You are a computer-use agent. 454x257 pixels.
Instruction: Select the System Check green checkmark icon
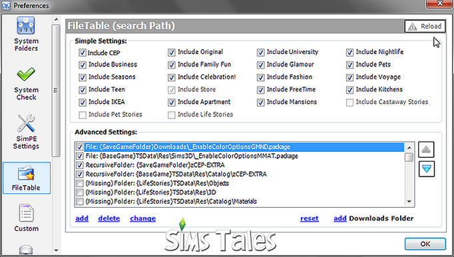(x=26, y=75)
